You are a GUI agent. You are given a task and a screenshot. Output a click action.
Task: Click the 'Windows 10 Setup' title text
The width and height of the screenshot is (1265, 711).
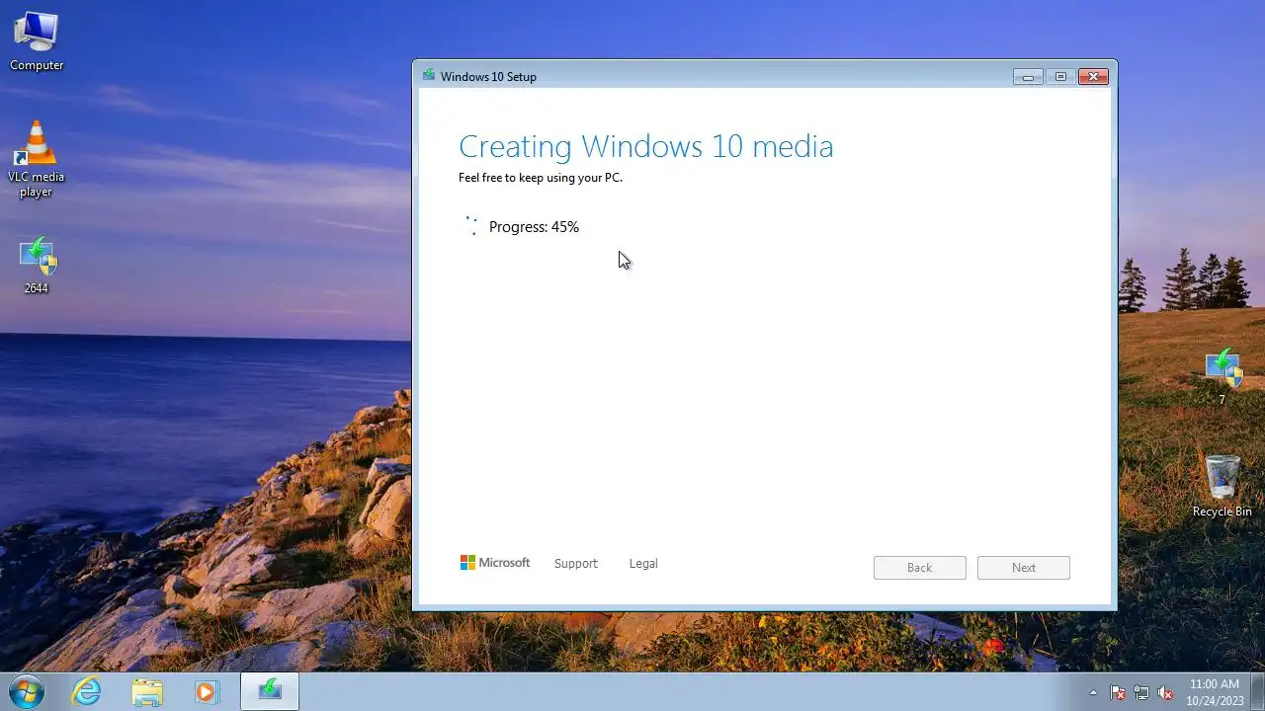(488, 77)
